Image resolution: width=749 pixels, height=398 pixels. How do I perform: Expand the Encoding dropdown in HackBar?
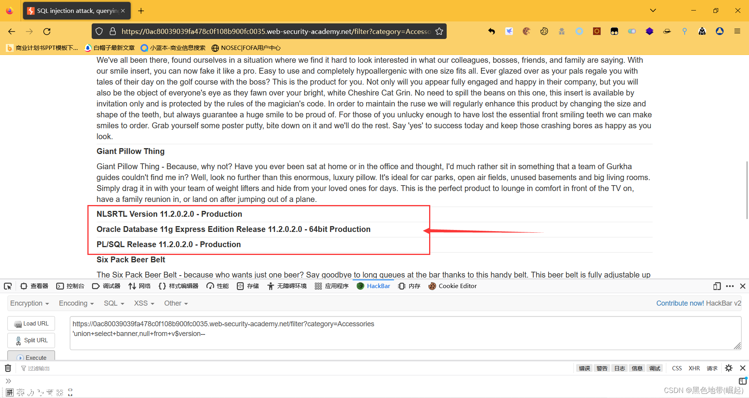coord(76,303)
